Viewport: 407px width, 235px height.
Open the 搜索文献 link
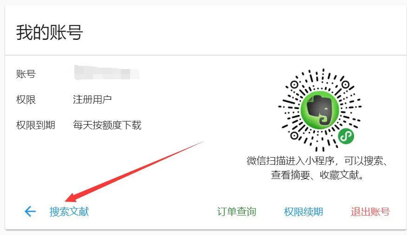69,211
